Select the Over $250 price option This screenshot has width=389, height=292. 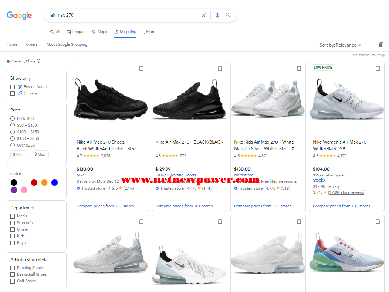pos(13,145)
